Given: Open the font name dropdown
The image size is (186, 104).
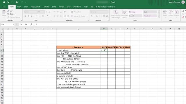Looking at the screenshot, I should tap(37, 12).
